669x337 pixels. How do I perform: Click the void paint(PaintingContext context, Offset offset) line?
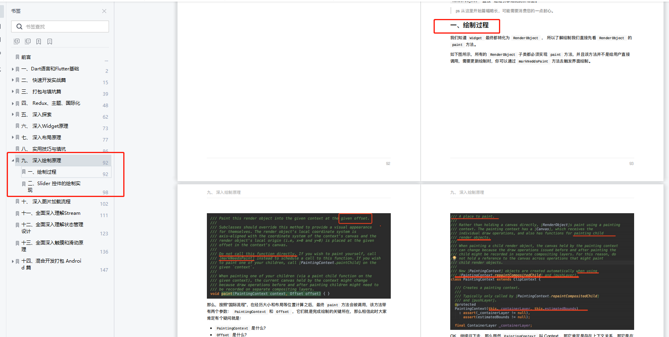(270, 294)
